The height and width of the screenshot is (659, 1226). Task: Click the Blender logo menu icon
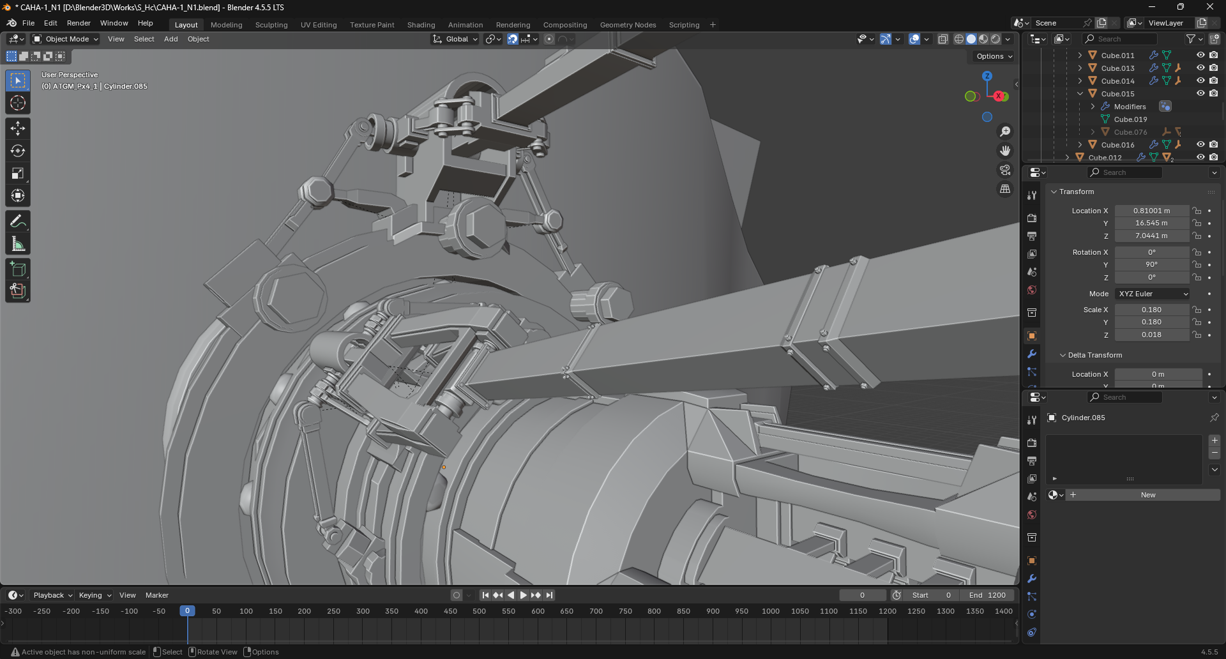[x=11, y=23]
